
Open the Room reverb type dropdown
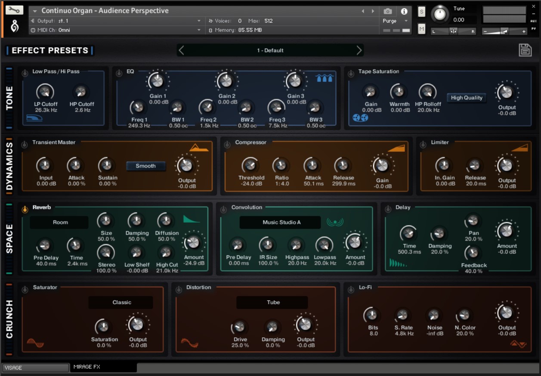tap(59, 222)
